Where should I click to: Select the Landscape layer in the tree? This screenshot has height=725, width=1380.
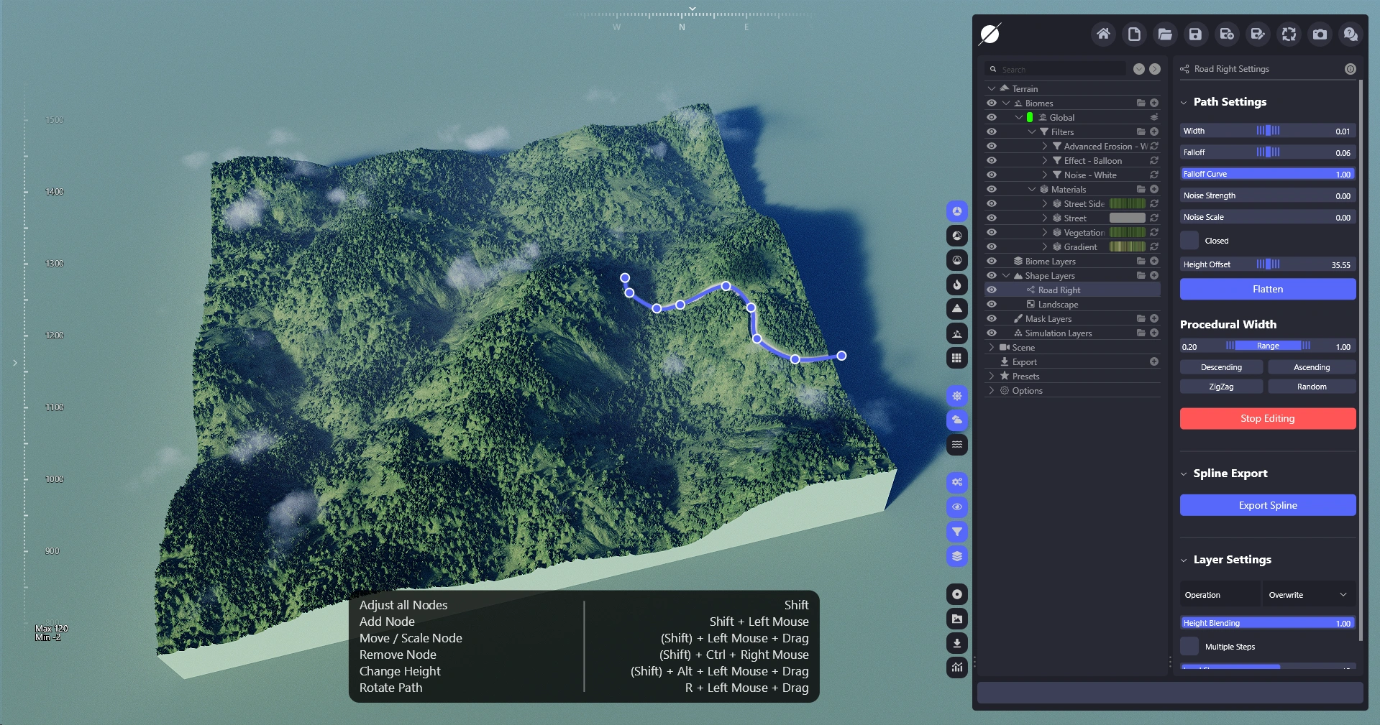[x=1058, y=305]
